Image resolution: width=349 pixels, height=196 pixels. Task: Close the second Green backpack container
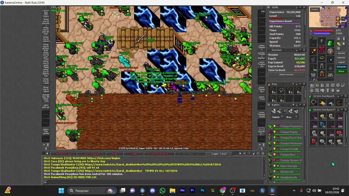point(346,110)
